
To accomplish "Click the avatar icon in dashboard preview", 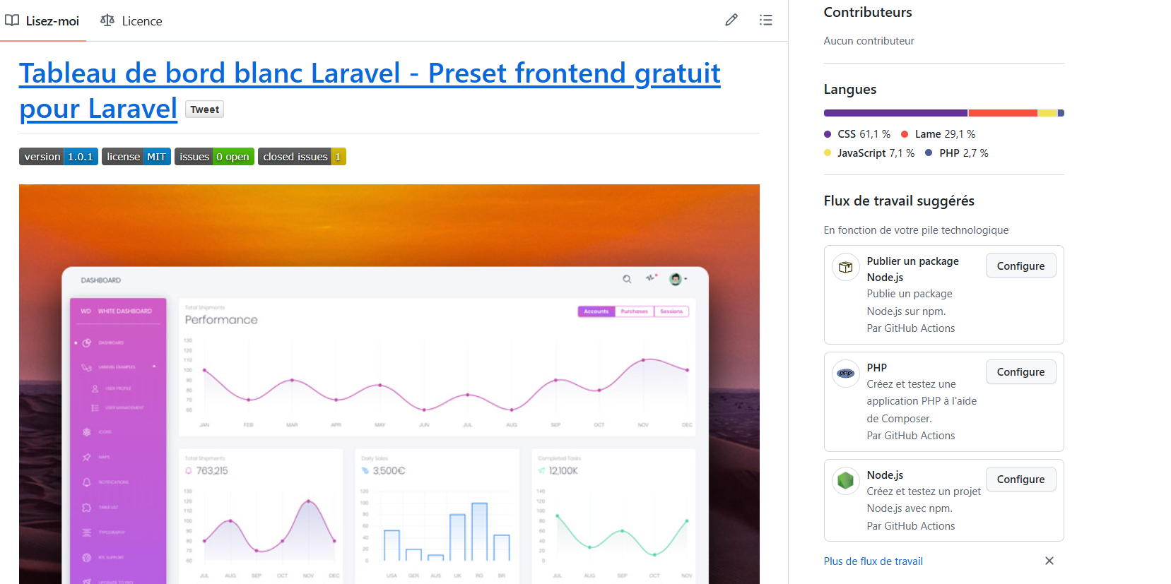I will coord(676,279).
